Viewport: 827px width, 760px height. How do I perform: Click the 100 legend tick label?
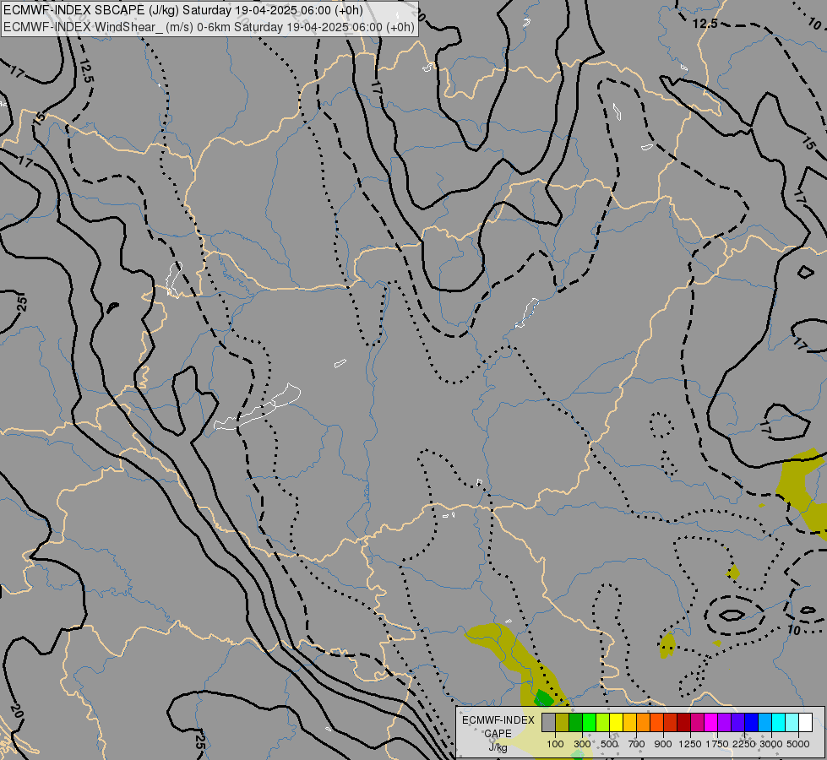tap(555, 744)
